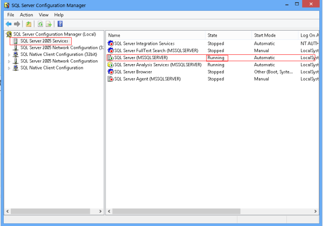This screenshot has height=226, width=323.
Task: Select the SQL Server (MSSQLSERVER) service name
Action: 141,58
